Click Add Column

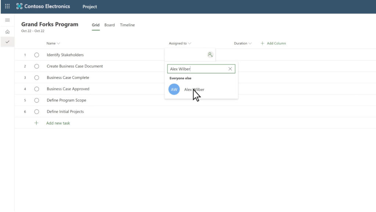[x=273, y=43]
